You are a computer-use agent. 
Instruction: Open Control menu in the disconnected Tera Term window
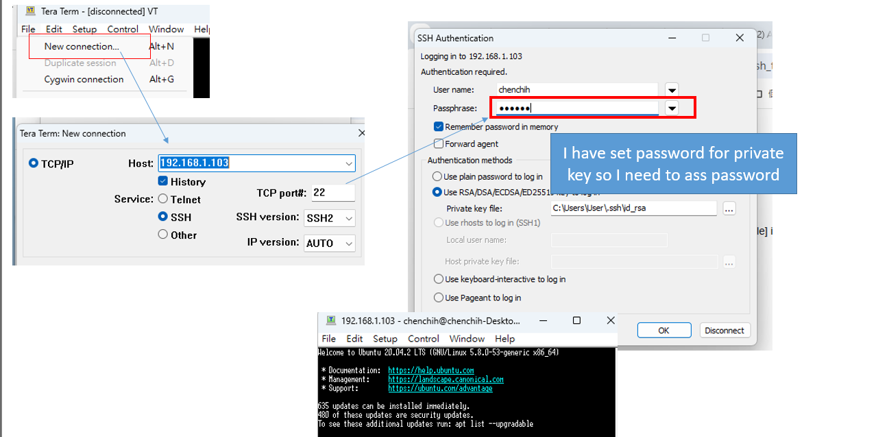coord(123,29)
